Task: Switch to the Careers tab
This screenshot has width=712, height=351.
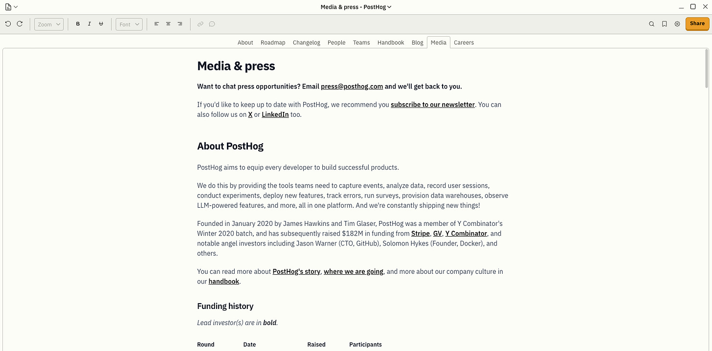Action: (464, 43)
